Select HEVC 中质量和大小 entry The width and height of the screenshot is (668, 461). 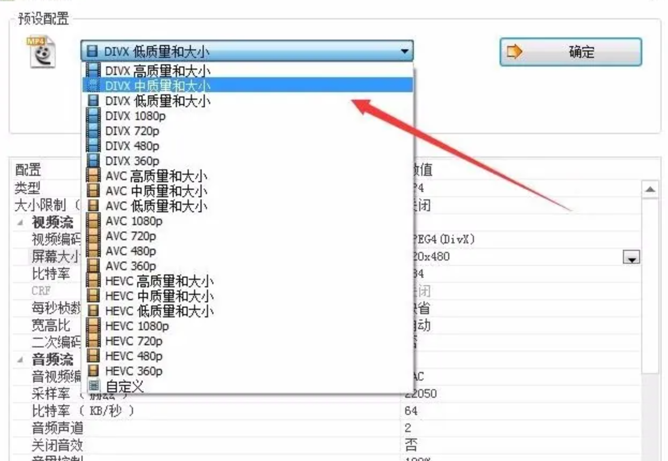248,295
